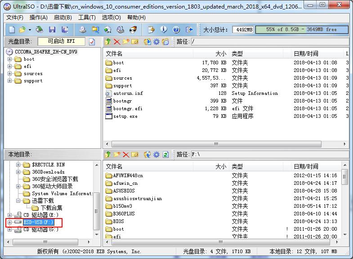This screenshot has width=353, height=259.
Task: Open the 文件(F) menu
Action: point(15,18)
